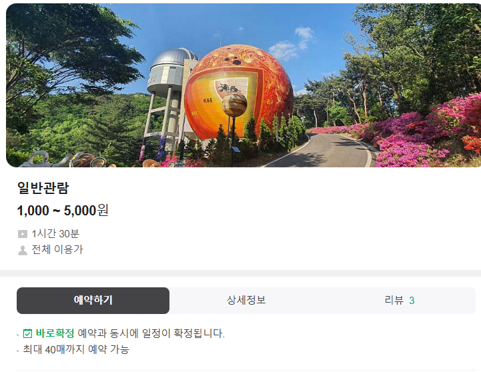Click the 예약과 동시에 일정이 확정됩니다 text
481x372 pixels.
(x=151, y=333)
